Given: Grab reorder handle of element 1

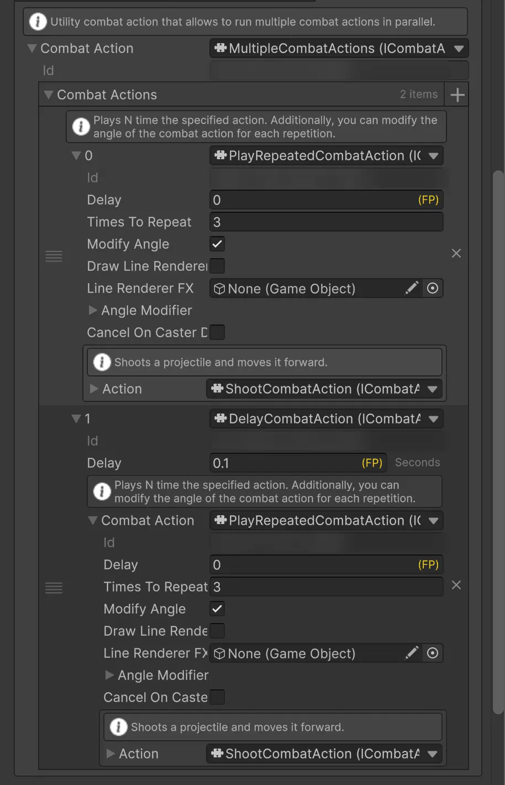Looking at the screenshot, I should 54,588.
